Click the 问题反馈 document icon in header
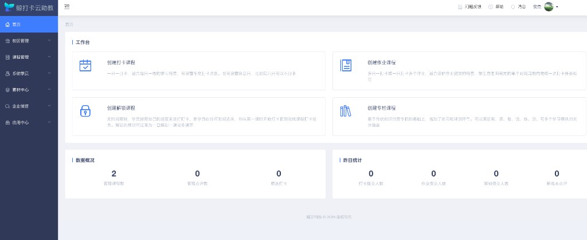The width and height of the screenshot is (587, 240). (460, 7)
